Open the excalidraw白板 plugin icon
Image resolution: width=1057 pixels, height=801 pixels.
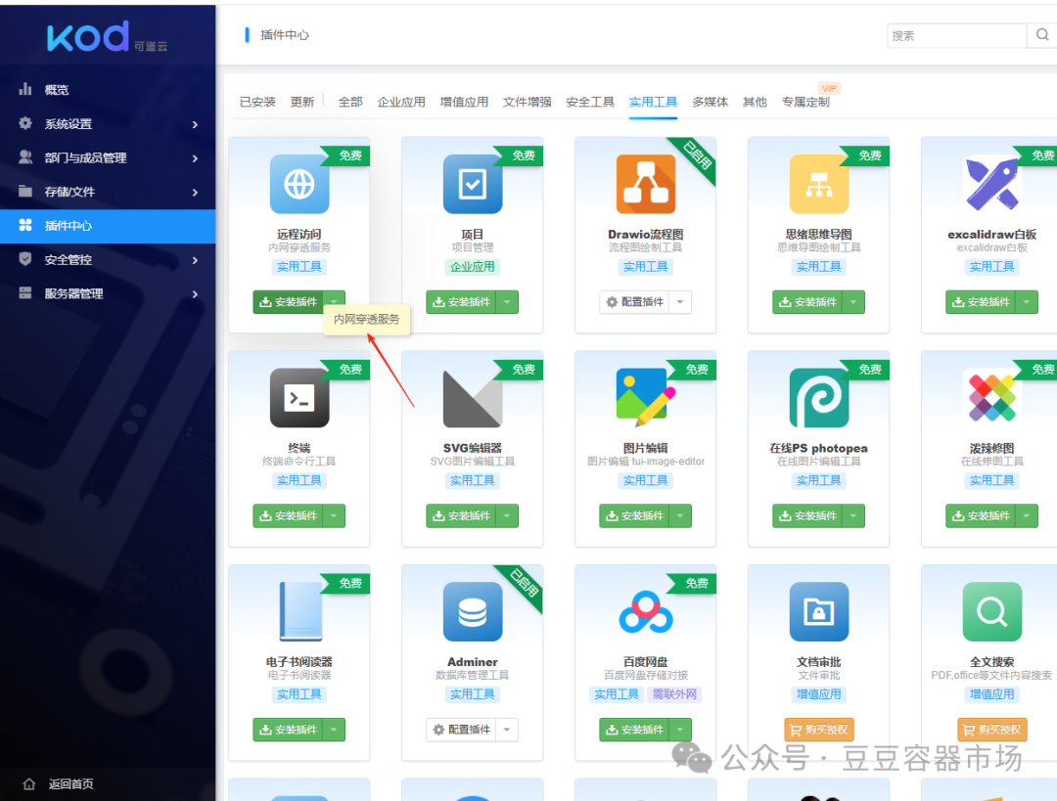click(992, 184)
